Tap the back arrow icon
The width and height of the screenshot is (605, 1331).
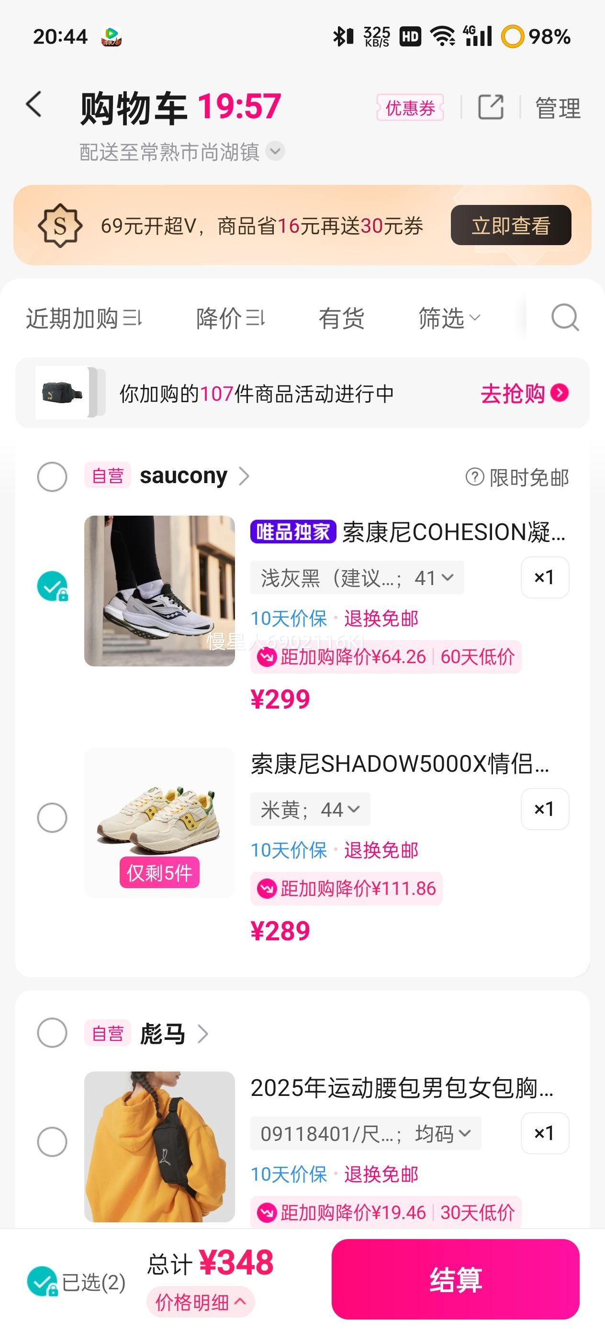tap(34, 104)
